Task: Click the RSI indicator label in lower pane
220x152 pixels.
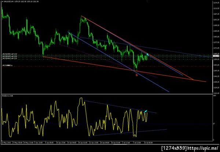Action: click(x=8, y=96)
